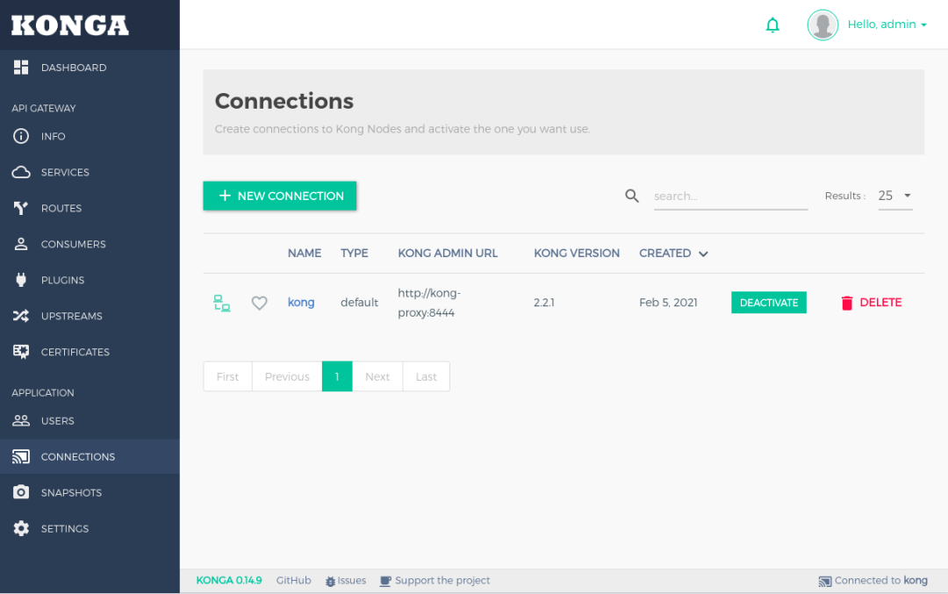Click the 2.2.1 version cell

coord(543,302)
